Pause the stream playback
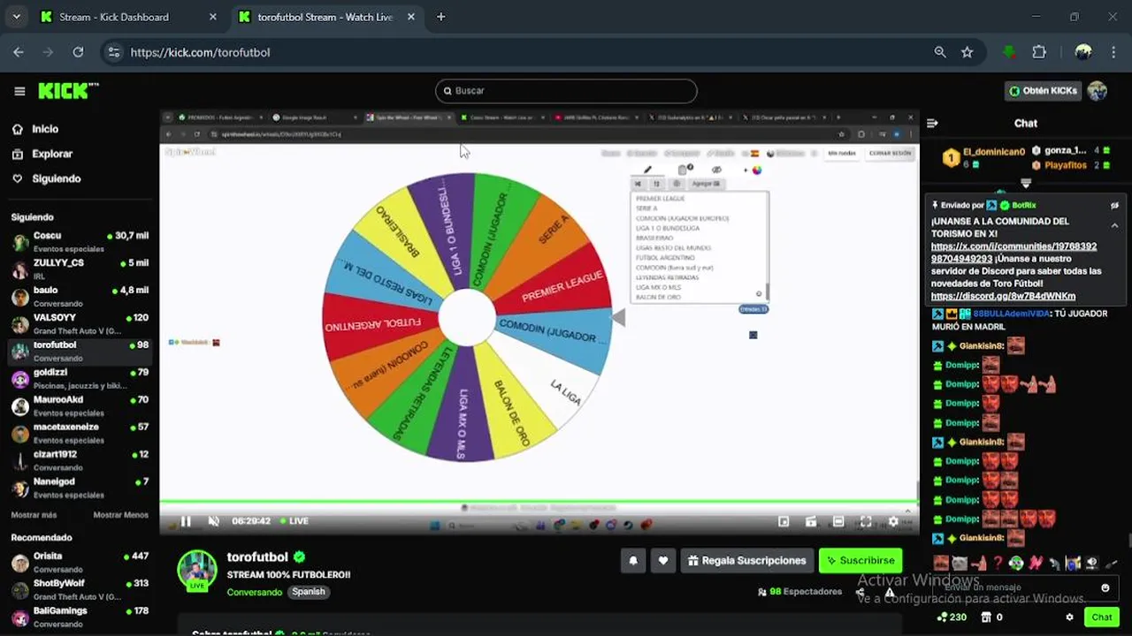This screenshot has width=1132, height=636. coord(186,521)
